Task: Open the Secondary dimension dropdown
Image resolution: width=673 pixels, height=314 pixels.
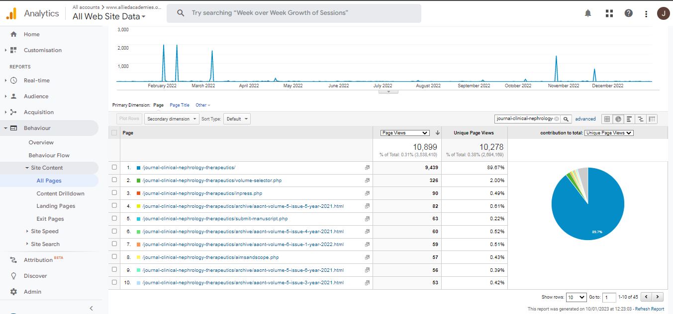Action: tap(172, 119)
